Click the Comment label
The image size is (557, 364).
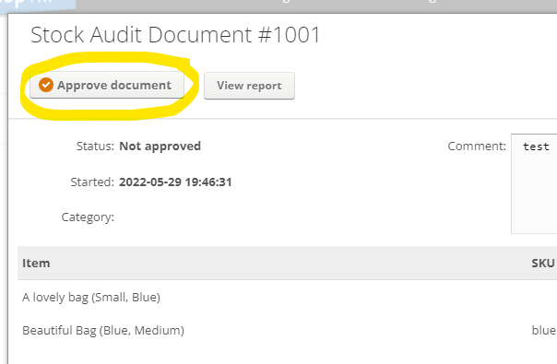[x=477, y=147]
